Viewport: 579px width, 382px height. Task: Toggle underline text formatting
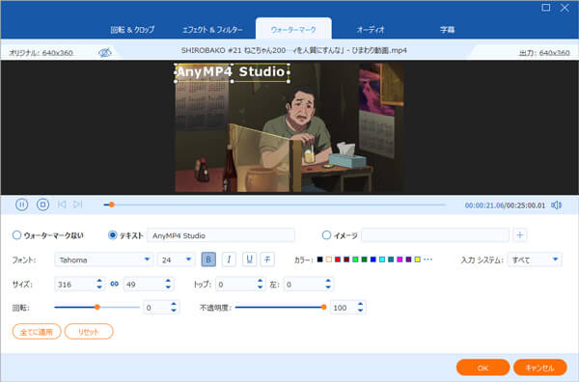click(249, 259)
